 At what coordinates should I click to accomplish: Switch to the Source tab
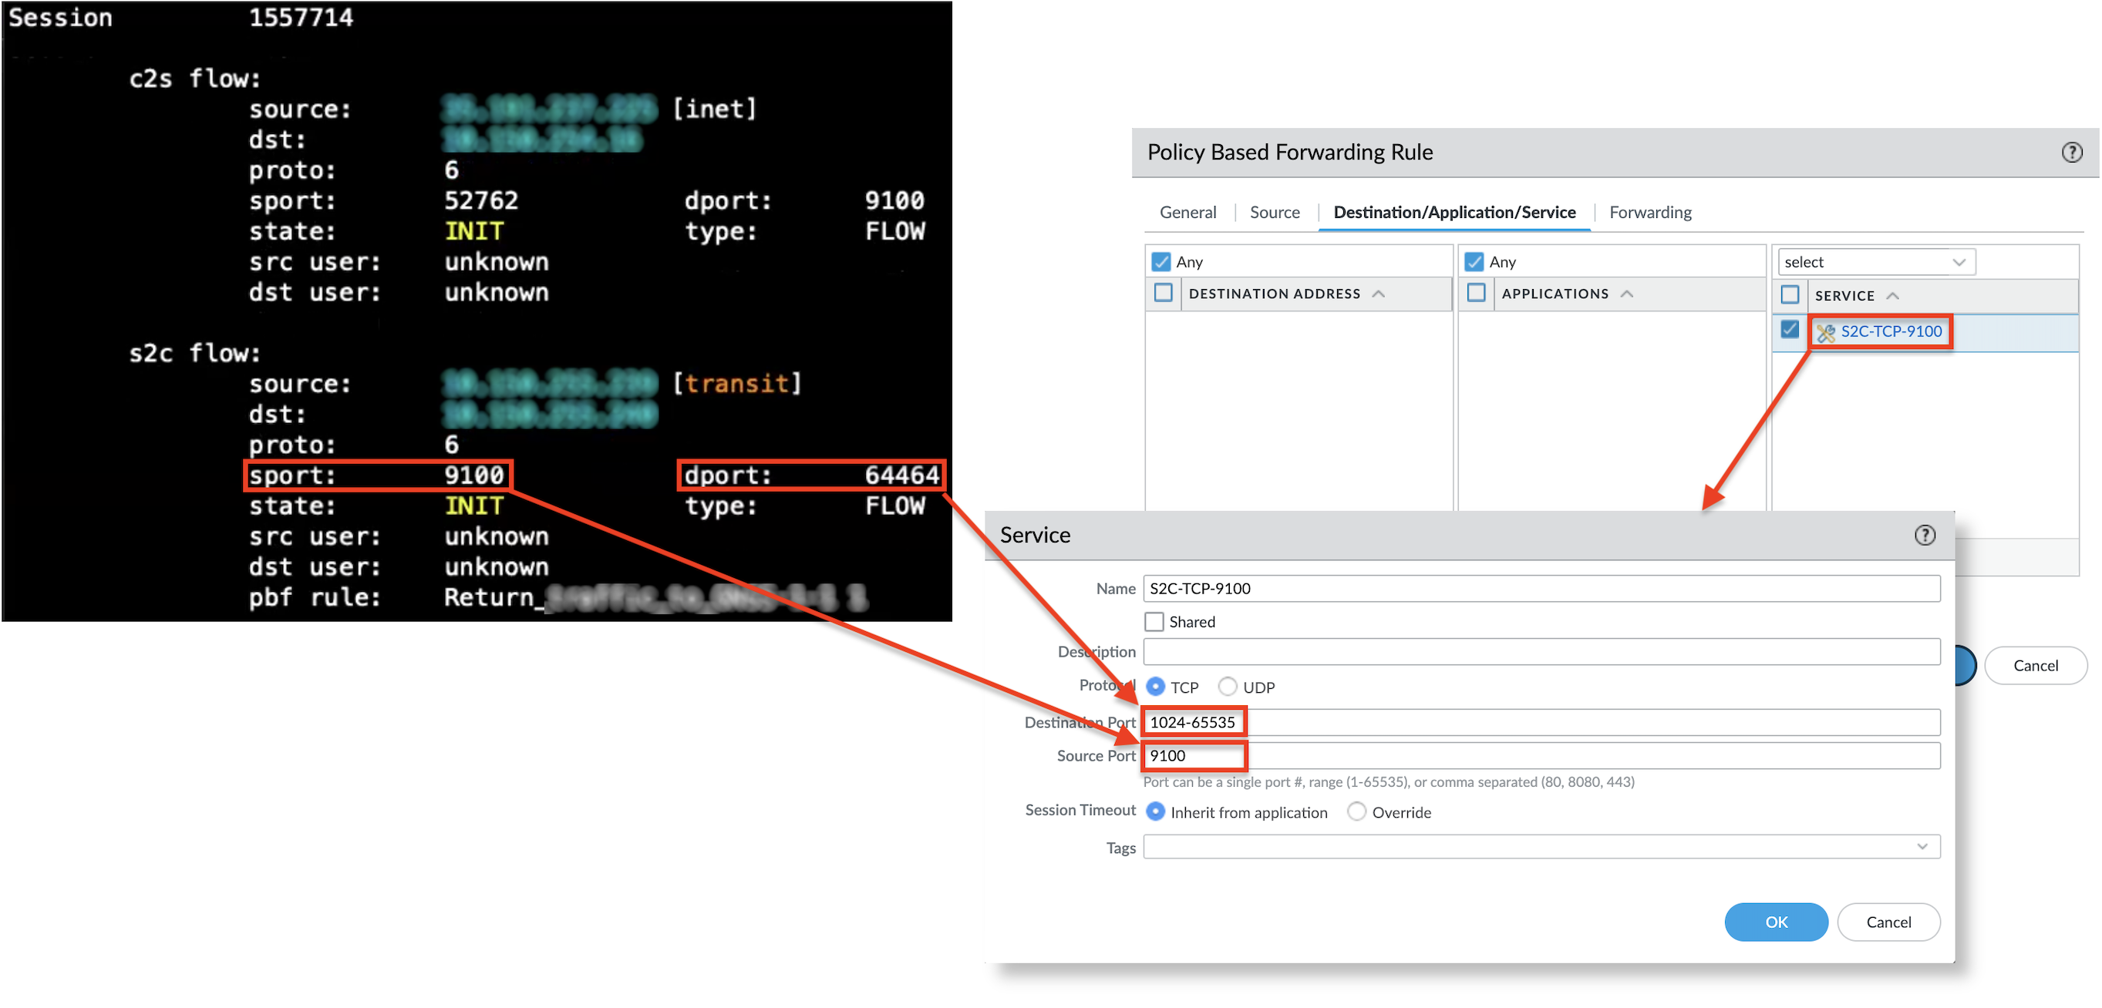[1275, 212]
